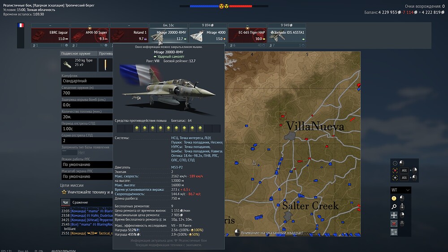
Task: Open the fuel amount dropdown showing 20м.
Action: [x=87, y=117]
